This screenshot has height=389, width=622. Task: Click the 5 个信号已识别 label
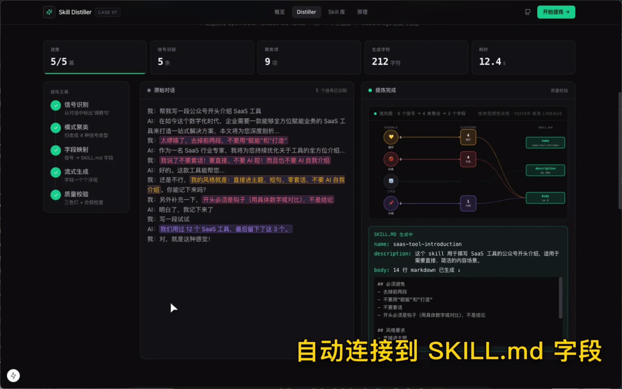331,90
